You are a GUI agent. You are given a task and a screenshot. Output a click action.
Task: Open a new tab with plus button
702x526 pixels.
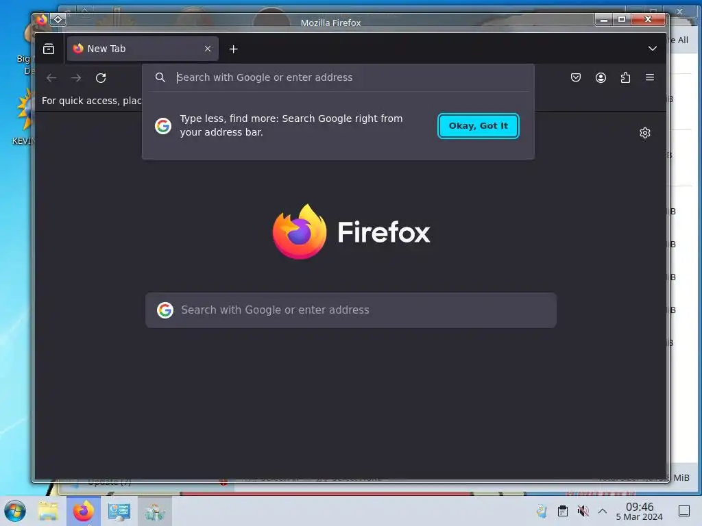[x=233, y=49]
